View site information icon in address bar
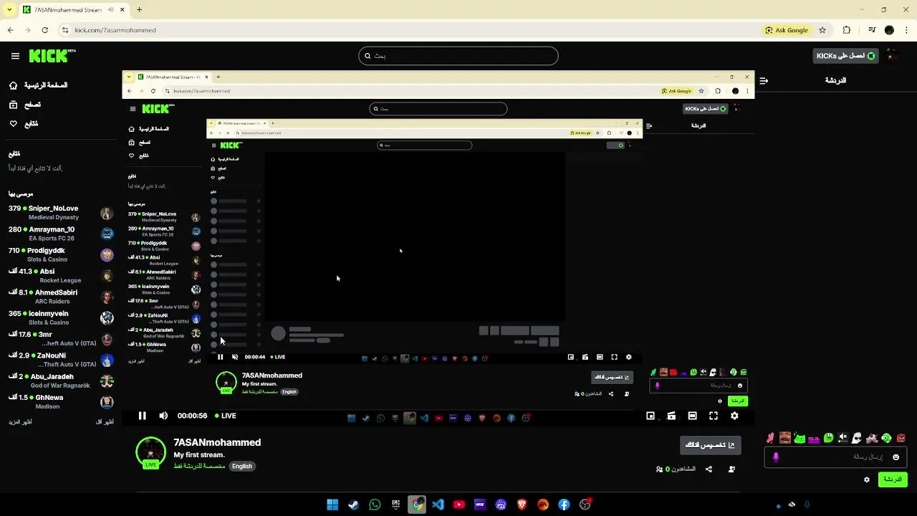The width and height of the screenshot is (917, 516). [x=65, y=30]
